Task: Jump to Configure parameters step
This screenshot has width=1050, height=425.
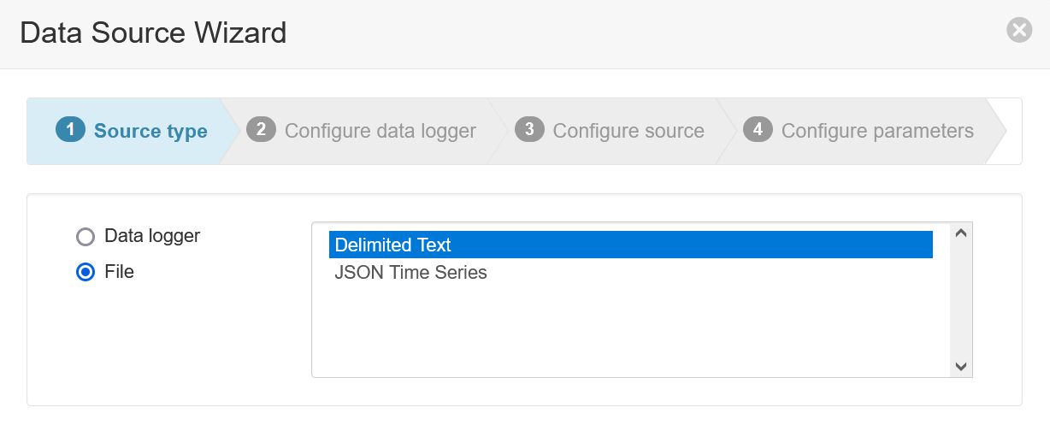Action: (x=877, y=131)
